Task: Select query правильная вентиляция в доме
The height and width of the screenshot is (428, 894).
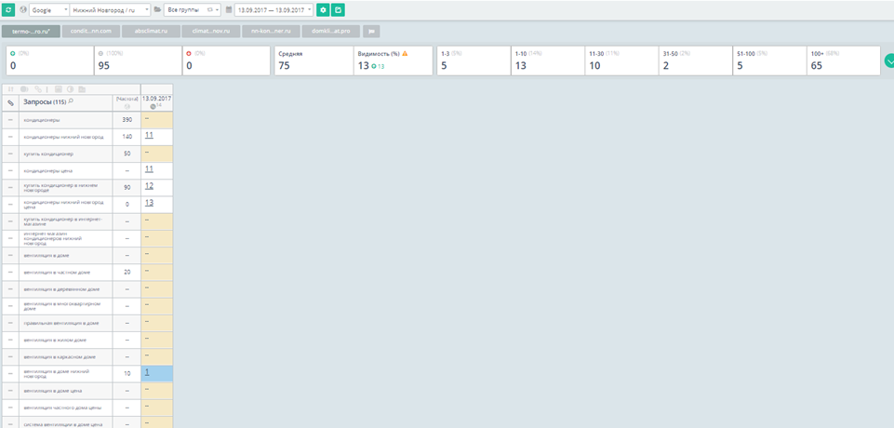Action: (65, 323)
